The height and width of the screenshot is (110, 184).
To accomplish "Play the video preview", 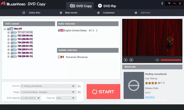I will tap(125, 60).
